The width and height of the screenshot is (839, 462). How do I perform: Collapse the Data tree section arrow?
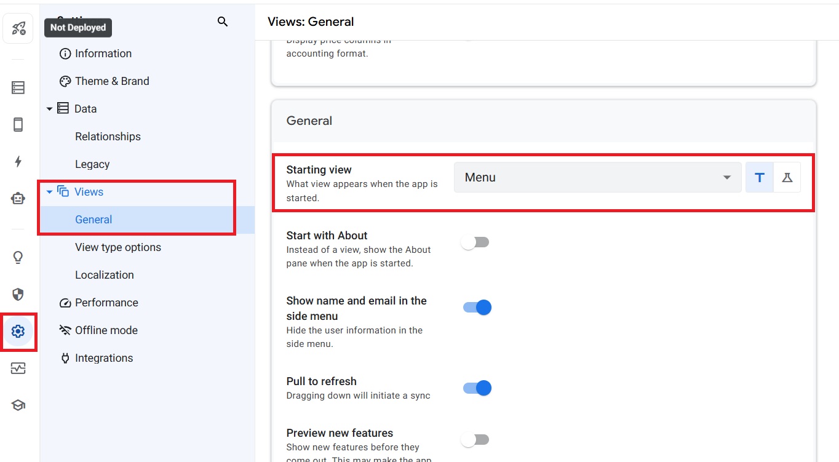[50, 109]
